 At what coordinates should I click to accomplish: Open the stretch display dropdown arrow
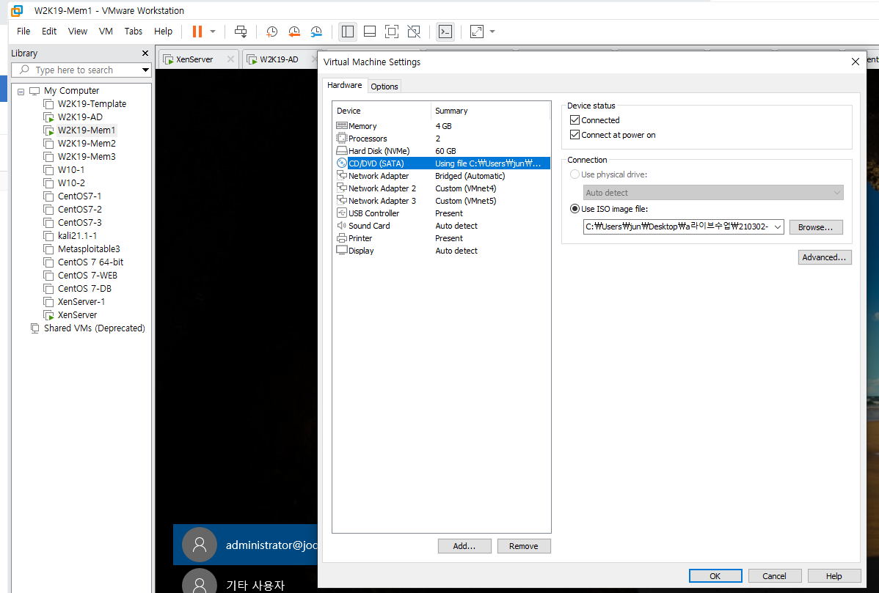492,32
